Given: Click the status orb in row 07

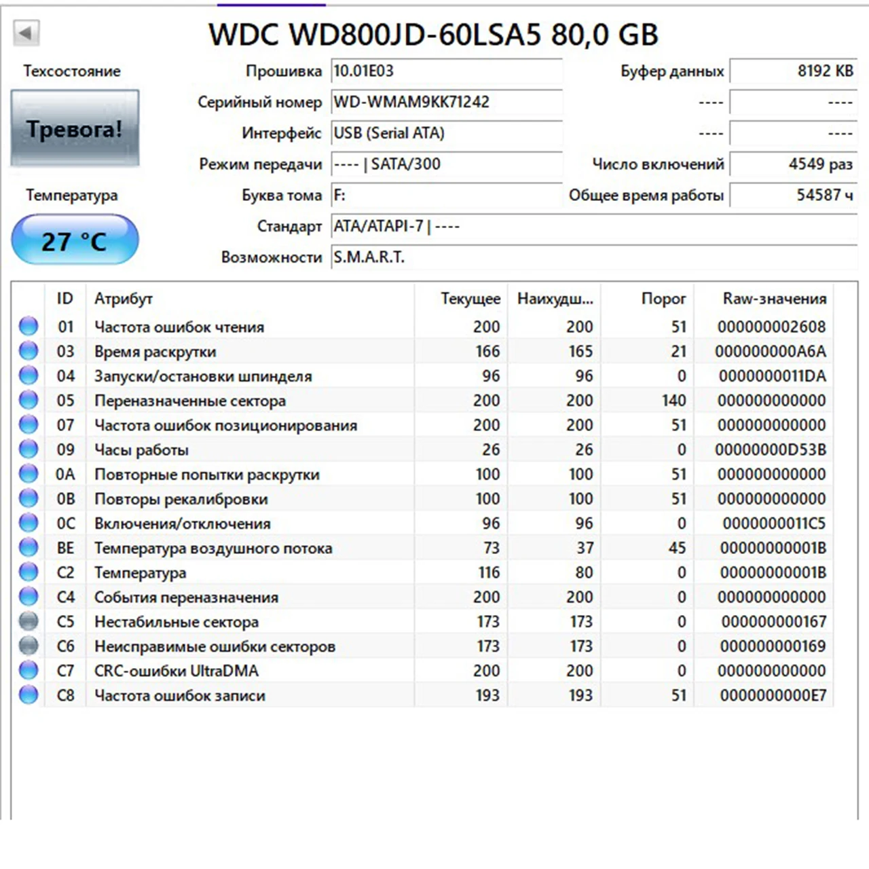Looking at the screenshot, I should 29,425.
